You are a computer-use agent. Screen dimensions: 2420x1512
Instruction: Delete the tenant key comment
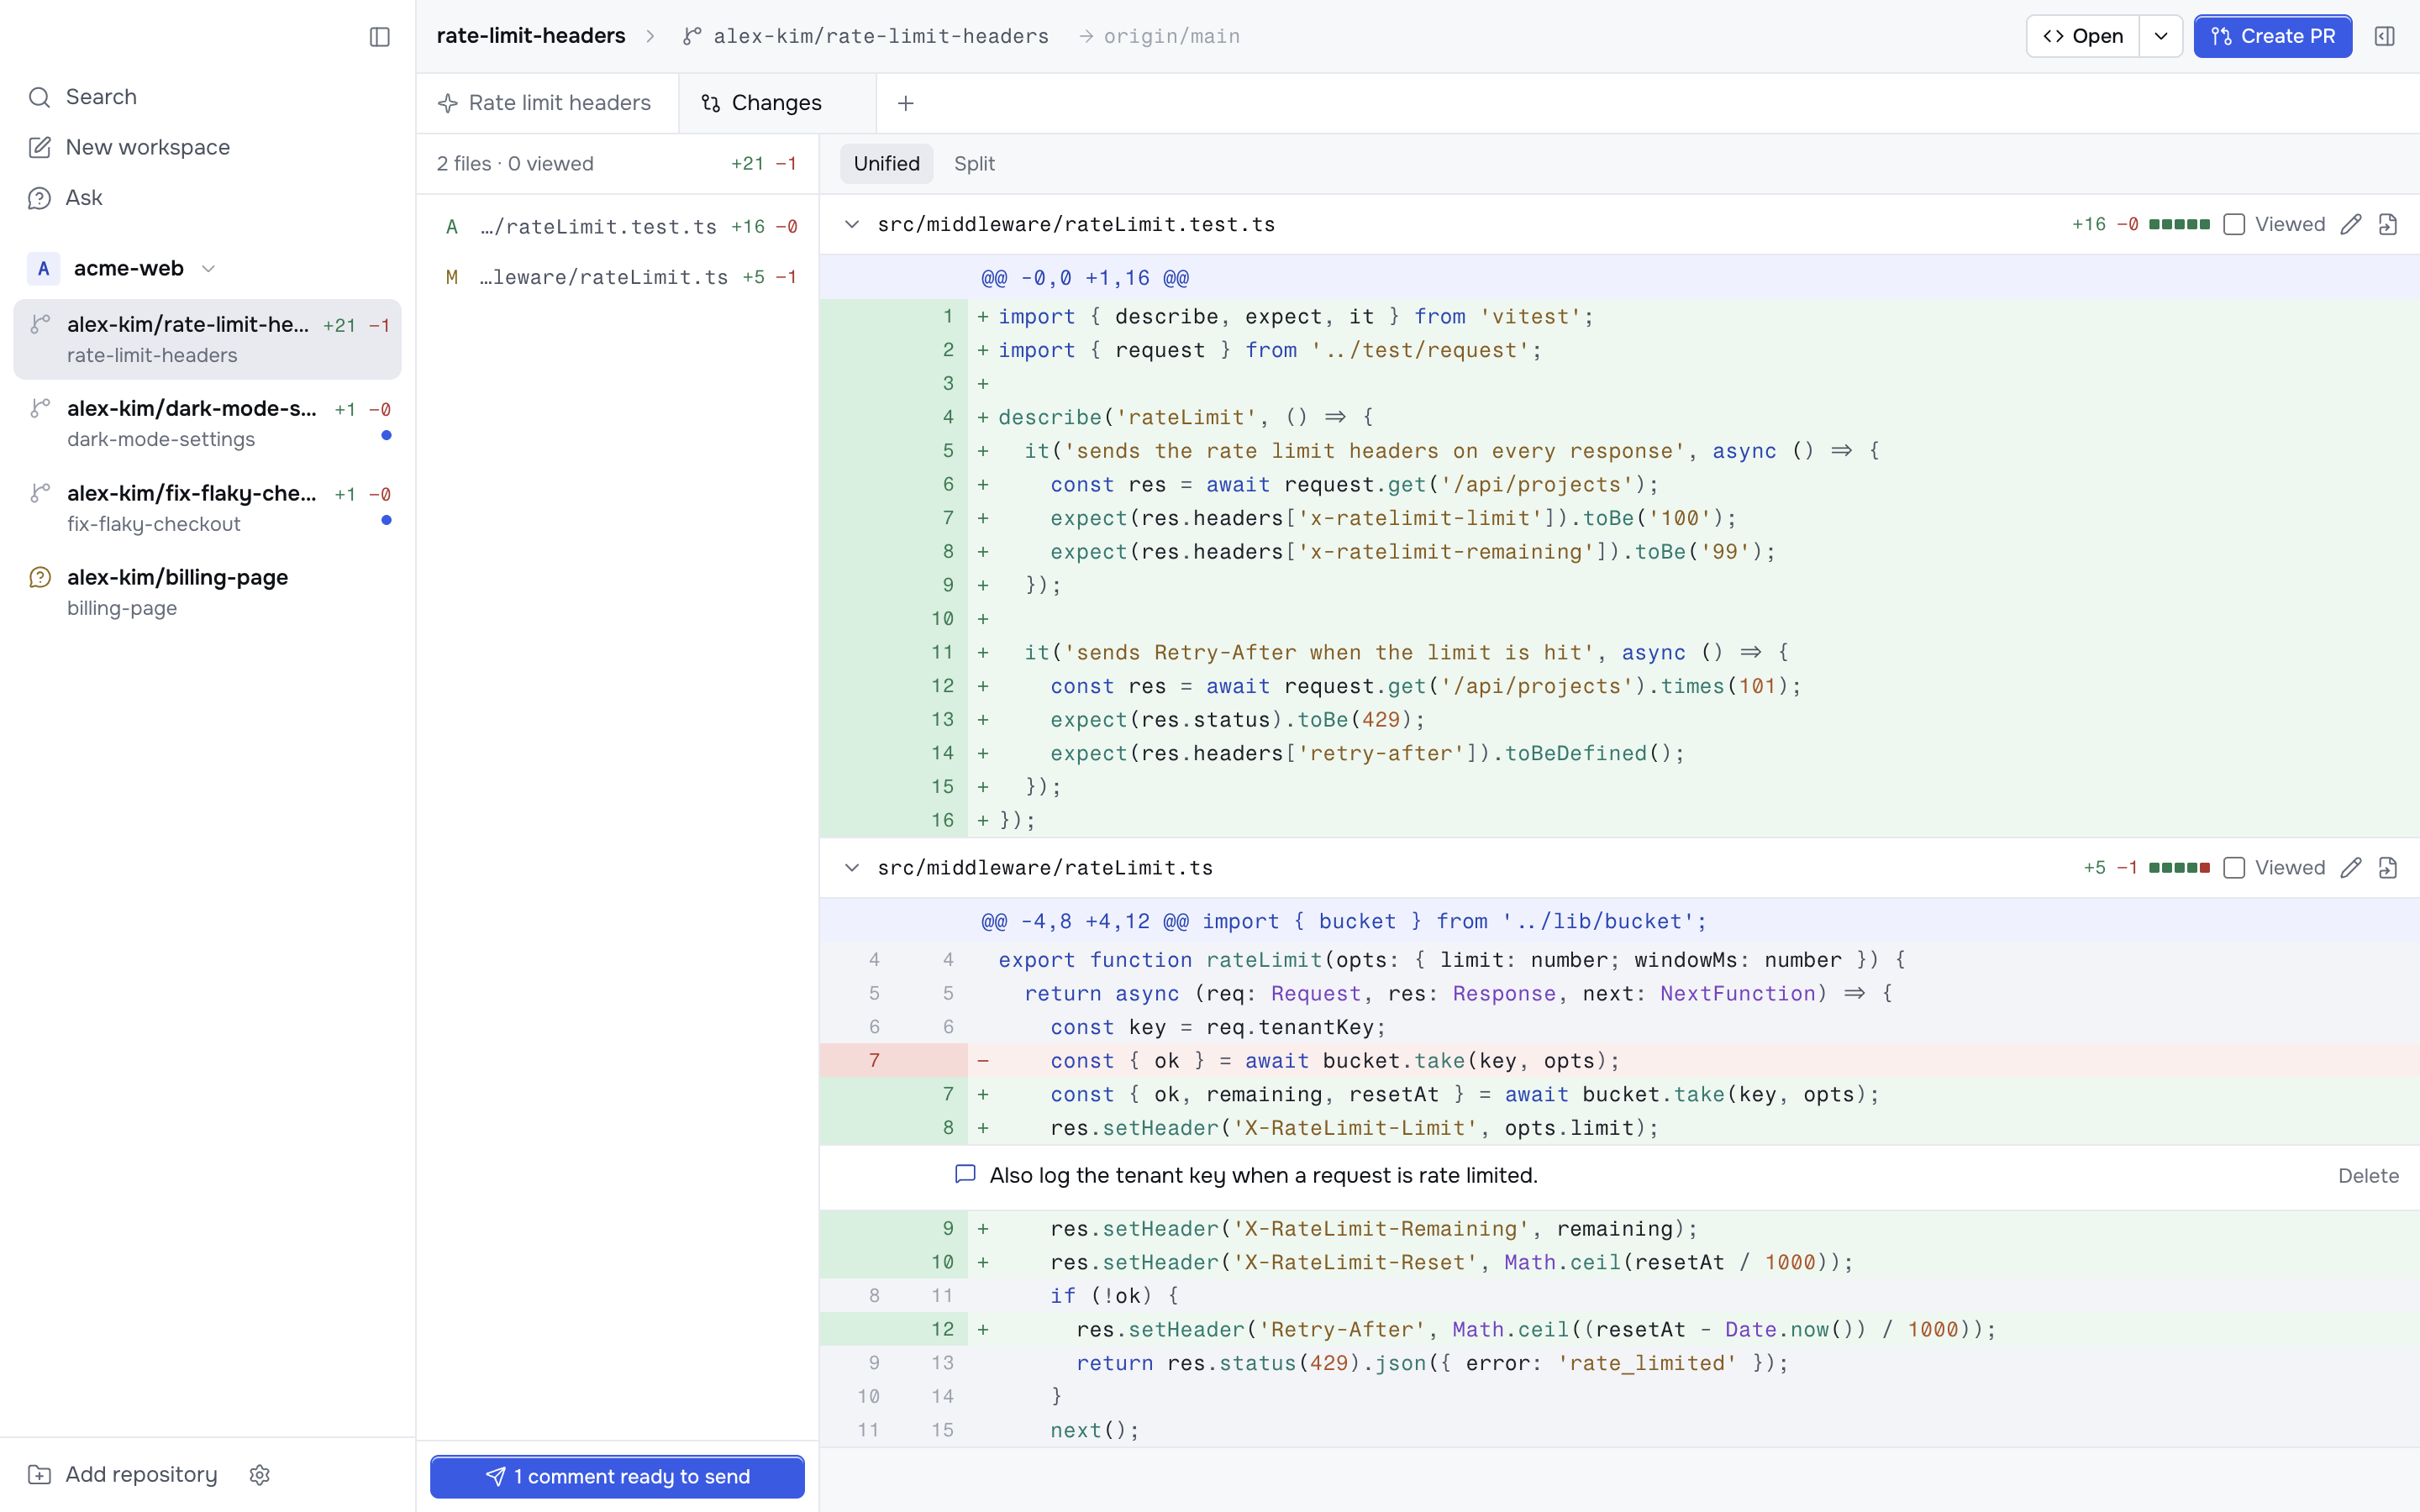(x=2368, y=1176)
